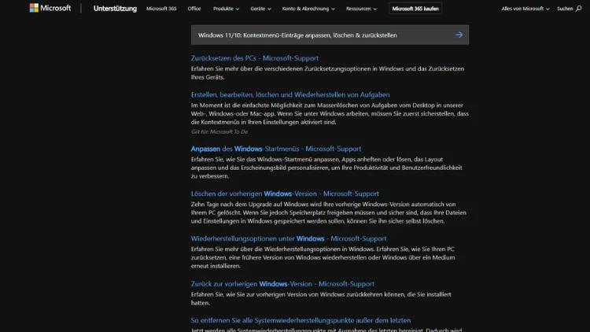Click the description starting 'Zehn Tage nach dem Upgrade'
The width and height of the screenshot is (590, 332).
pos(329,212)
